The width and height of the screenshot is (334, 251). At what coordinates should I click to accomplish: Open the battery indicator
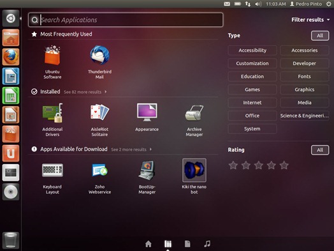click(x=238, y=4)
